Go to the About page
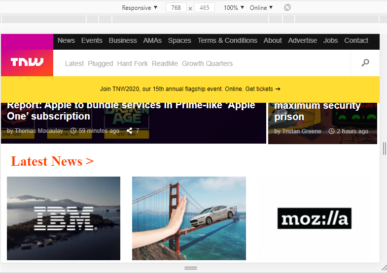387x273 pixels. [273, 40]
